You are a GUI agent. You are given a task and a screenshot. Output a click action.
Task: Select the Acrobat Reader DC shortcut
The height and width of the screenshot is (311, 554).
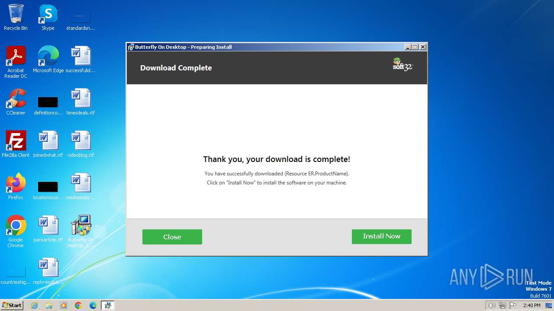coord(16,62)
